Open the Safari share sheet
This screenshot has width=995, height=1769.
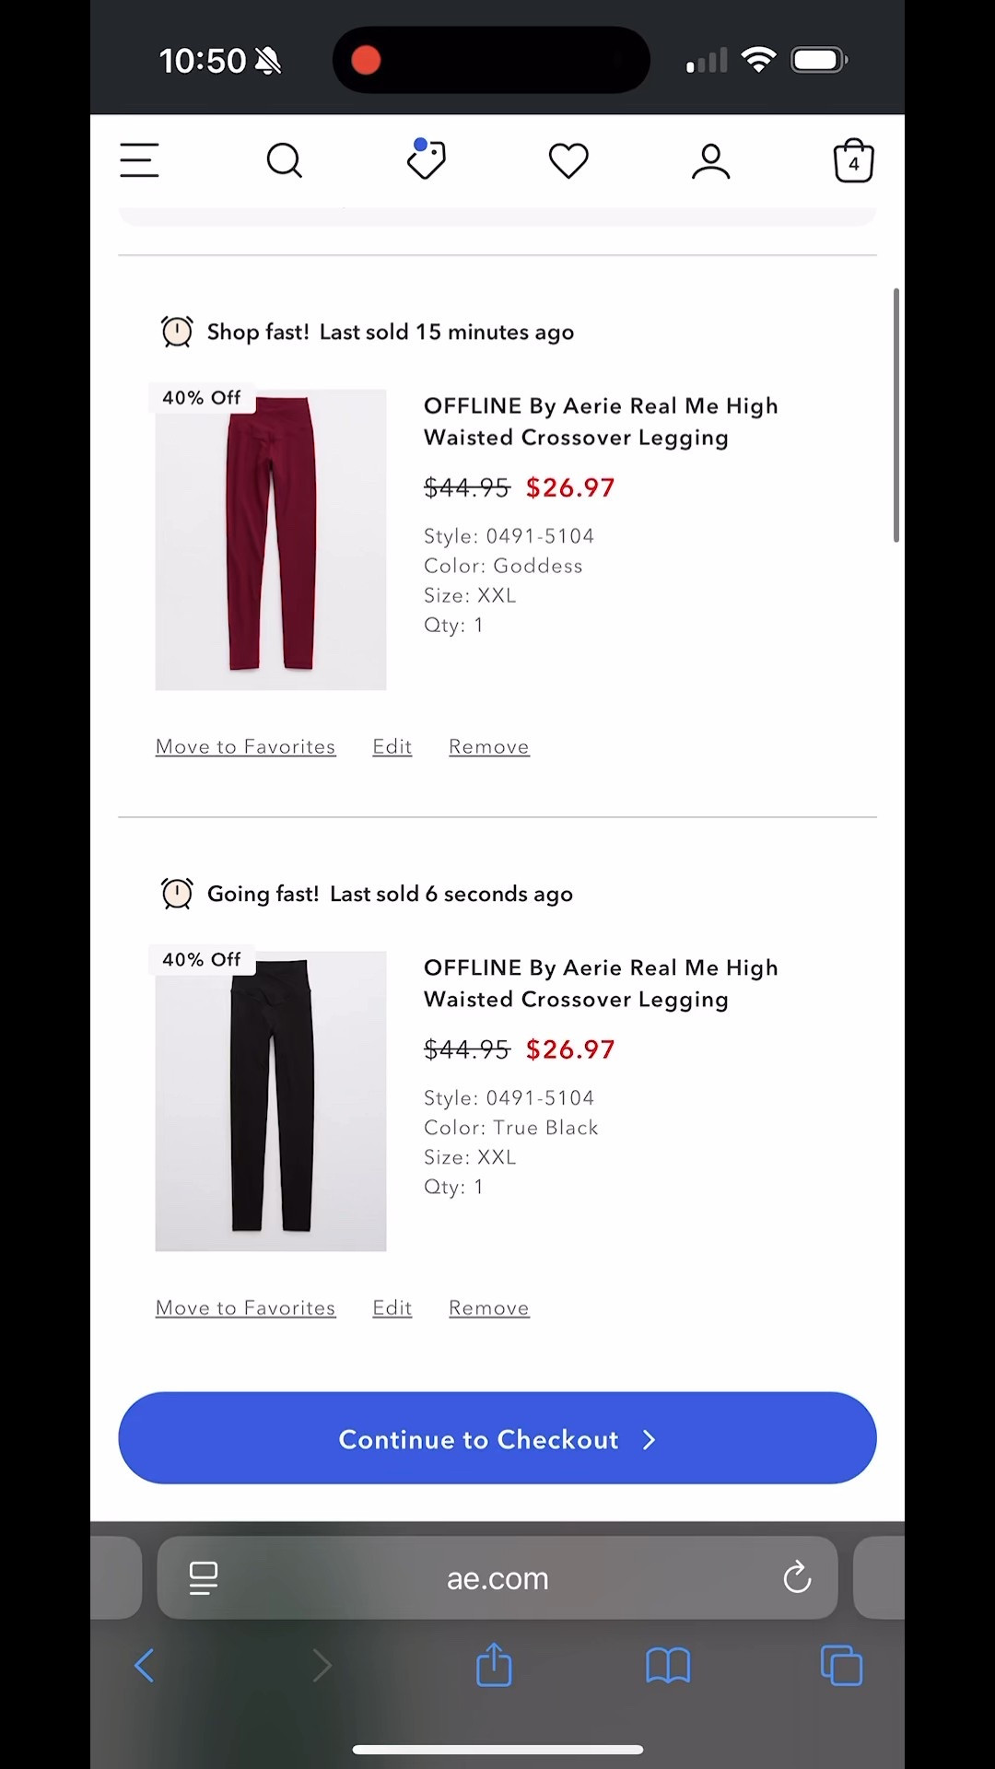pyautogui.click(x=494, y=1665)
